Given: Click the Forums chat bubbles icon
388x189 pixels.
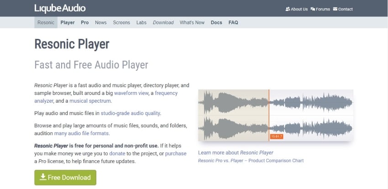Looking at the screenshot, I should (x=313, y=9).
